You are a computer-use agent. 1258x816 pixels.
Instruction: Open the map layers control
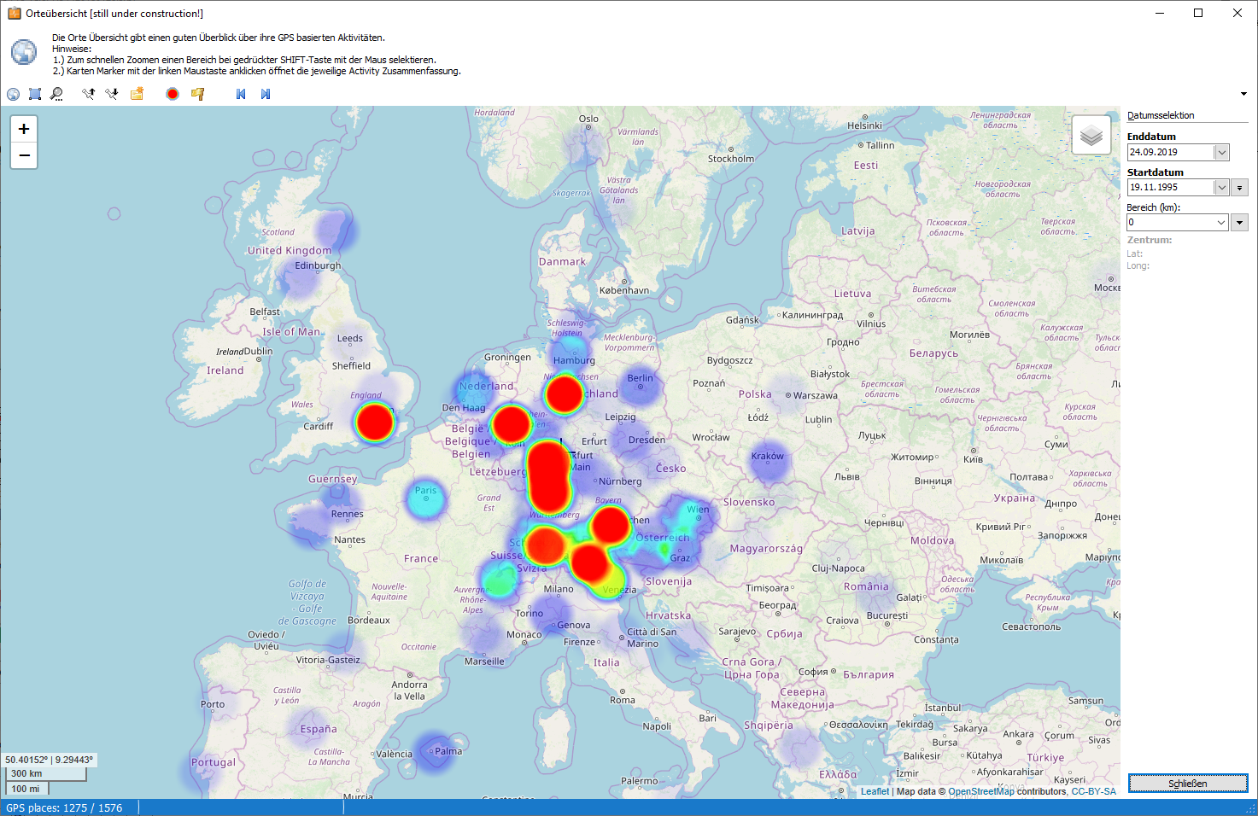1091,135
